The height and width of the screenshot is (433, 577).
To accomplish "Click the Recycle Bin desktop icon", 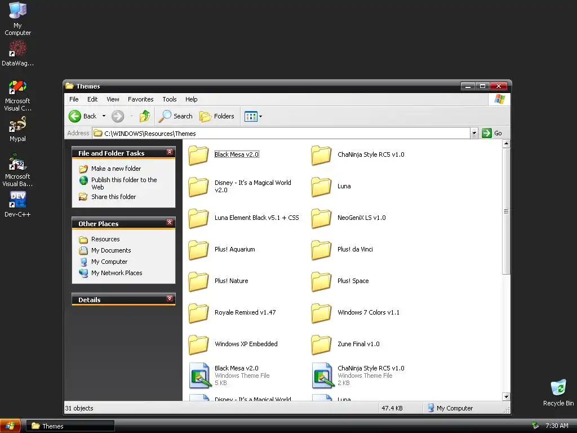I will pyautogui.click(x=558, y=392).
